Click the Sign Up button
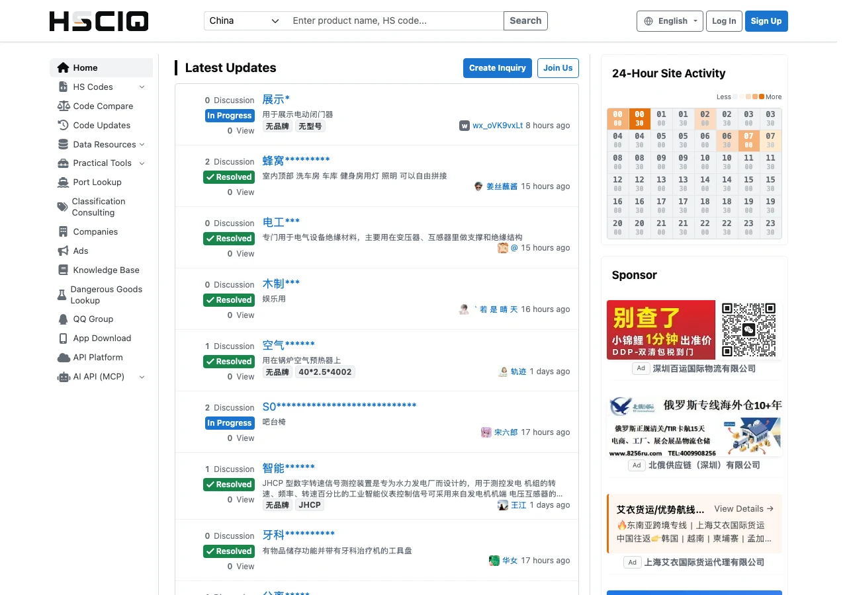The height and width of the screenshot is (595, 847). 766,21
